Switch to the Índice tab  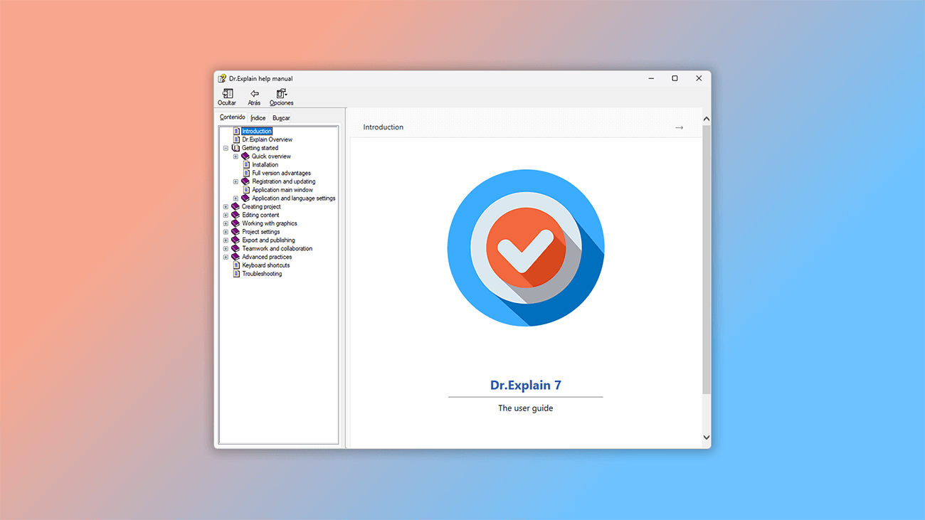(258, 118)
